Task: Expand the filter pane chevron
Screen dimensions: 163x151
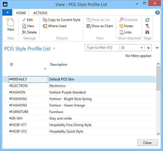Action: [157, 48]
